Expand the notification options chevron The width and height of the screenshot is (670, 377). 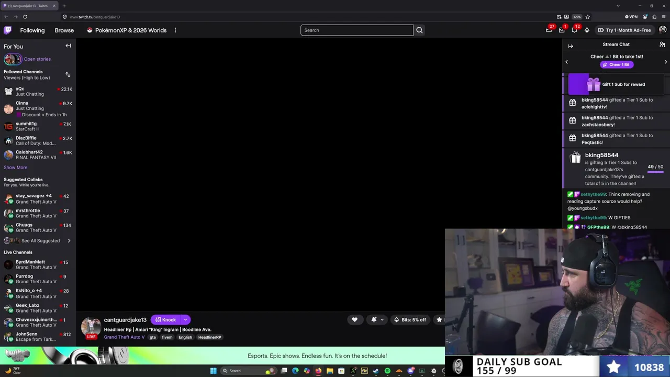(382, 320)
